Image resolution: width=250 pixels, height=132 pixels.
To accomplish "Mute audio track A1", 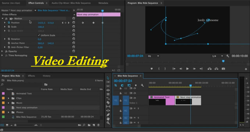I will 135,109.
